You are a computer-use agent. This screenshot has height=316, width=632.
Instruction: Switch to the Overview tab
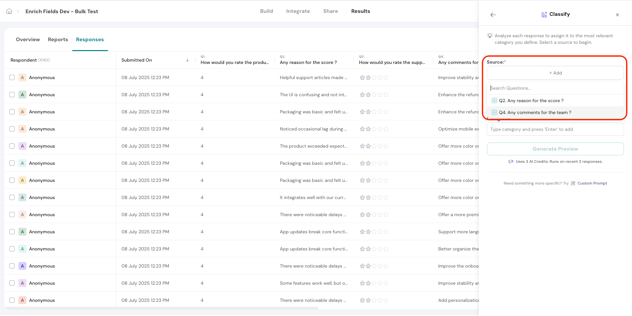pyautogui.click(x=28, y=40)
